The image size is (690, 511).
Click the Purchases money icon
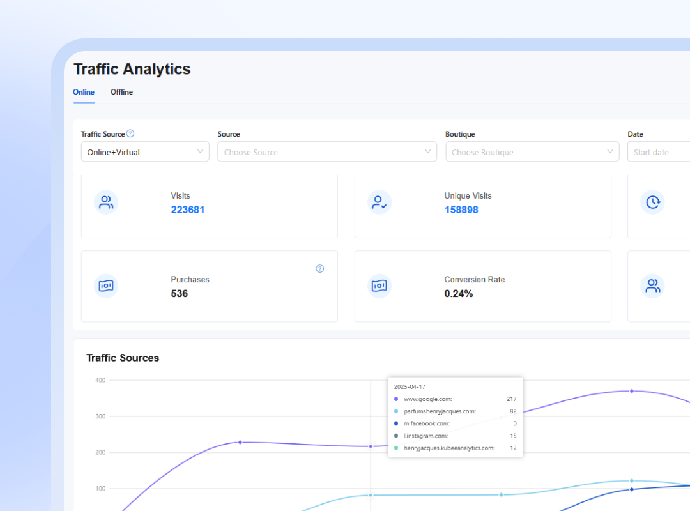tap(106, 286)
